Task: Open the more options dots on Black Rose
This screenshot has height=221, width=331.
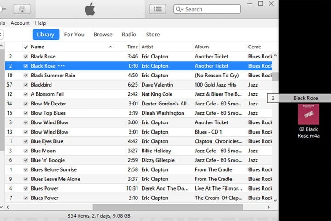Action: pos(62,66)
